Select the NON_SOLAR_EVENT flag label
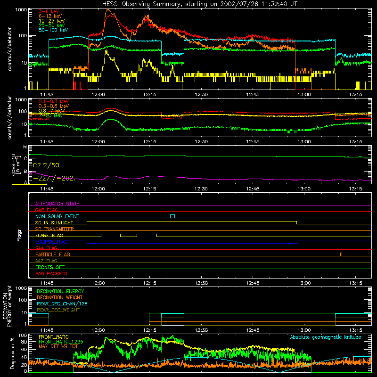This screenshot has height=377, width=377. coord(57,216)
